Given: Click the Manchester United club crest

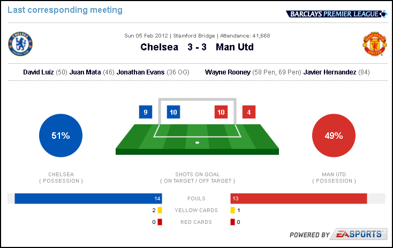Looking at the screenshot, I should [375, 44].
